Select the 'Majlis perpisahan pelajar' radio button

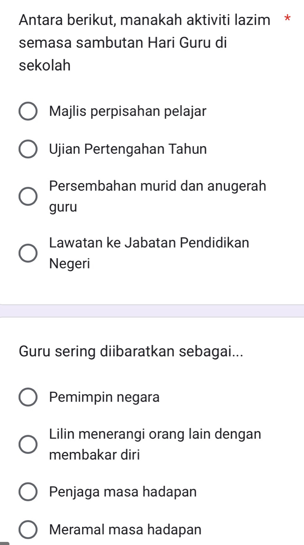point(28,111)
